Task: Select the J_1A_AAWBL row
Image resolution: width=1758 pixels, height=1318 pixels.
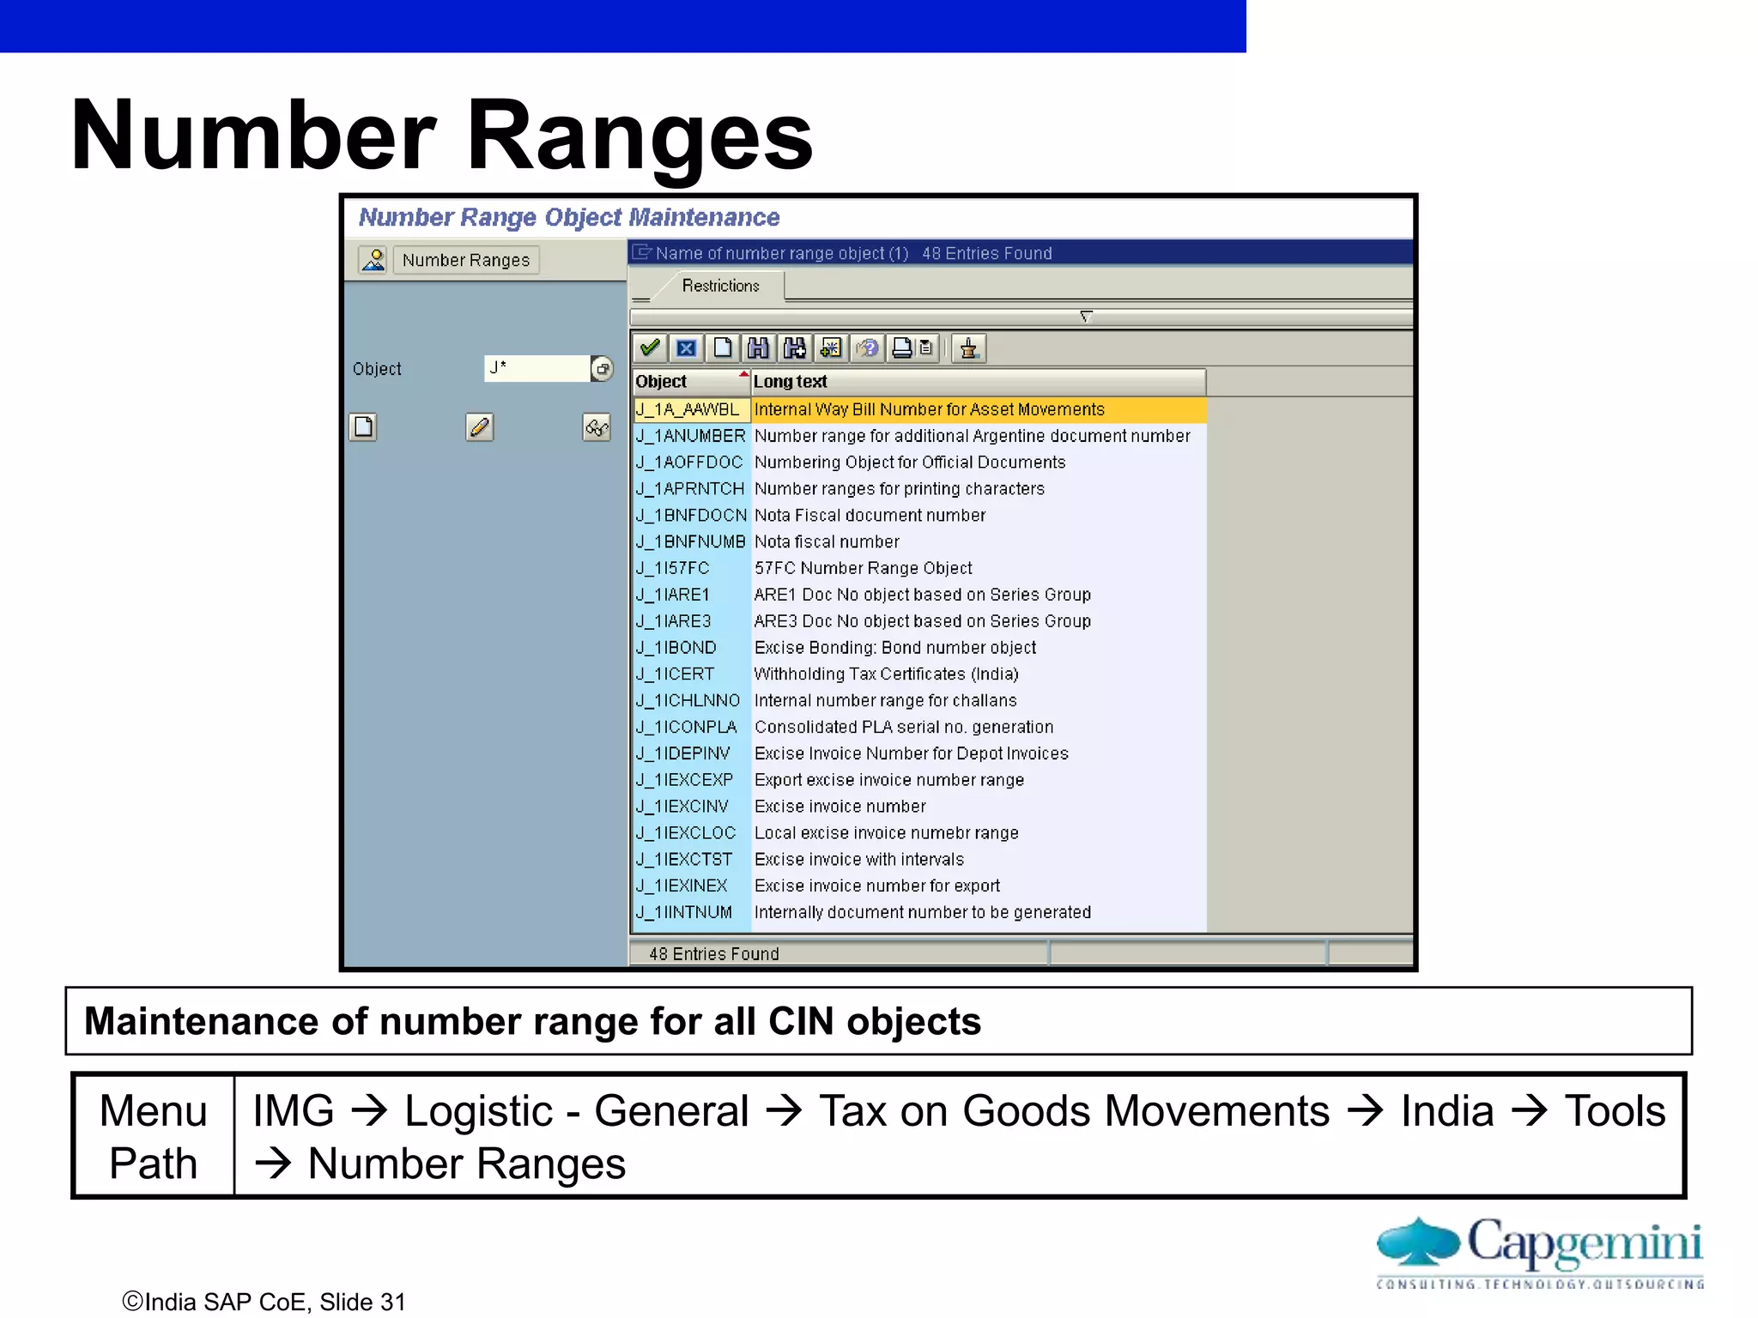Action: [x=919, y=409]
